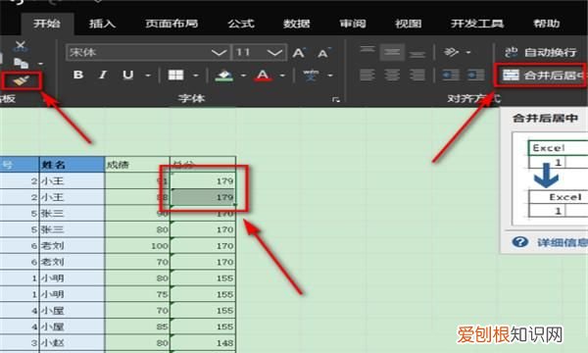
Task: Open phonetic guide dropdown arrow
Action: (330, 76)
